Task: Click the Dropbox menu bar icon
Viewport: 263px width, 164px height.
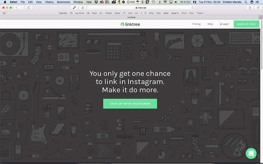Action: click(x=96, y=2)
